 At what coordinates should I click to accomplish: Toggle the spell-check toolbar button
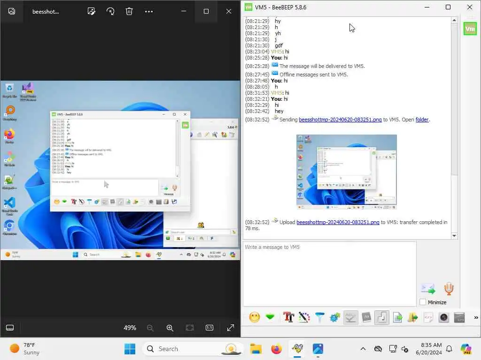tap(350, 317)
